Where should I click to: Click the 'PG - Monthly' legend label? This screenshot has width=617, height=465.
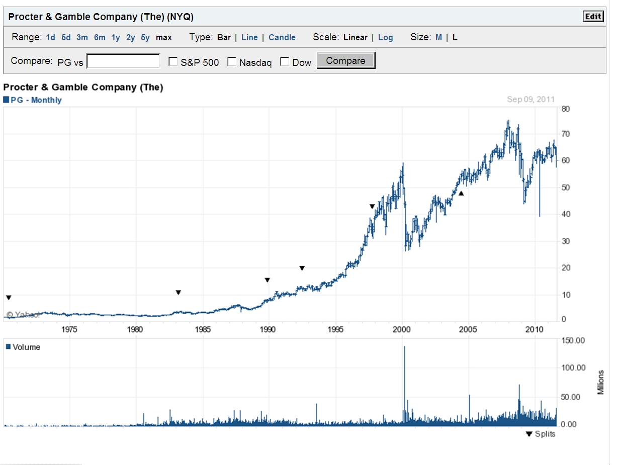tap(36, 100)
